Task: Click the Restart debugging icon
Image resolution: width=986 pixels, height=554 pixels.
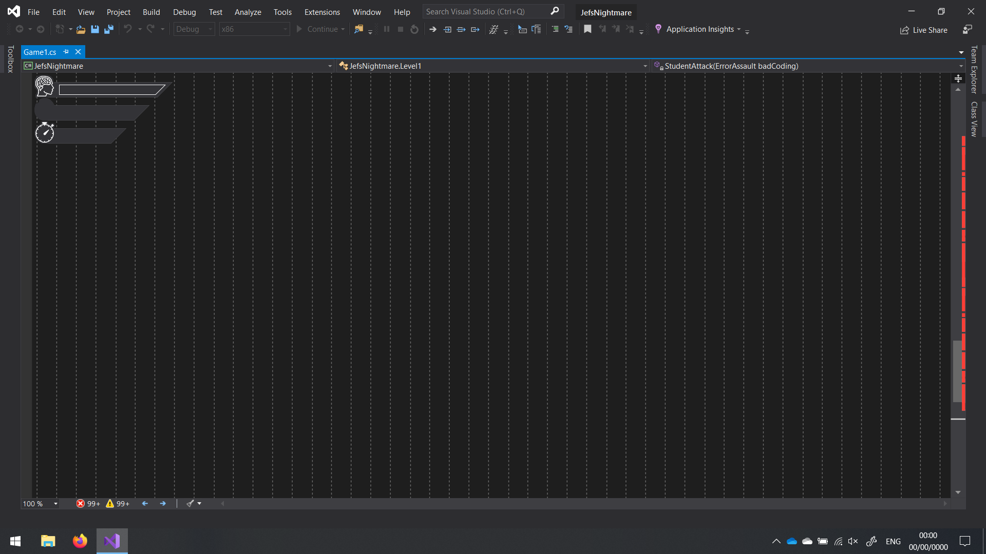Action: tap(414, 29)
